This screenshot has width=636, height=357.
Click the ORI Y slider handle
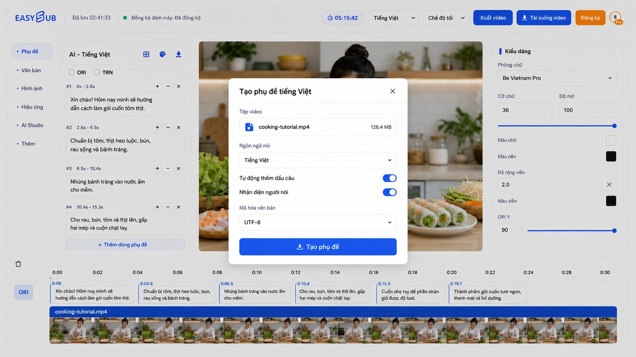tap(614, 230)
